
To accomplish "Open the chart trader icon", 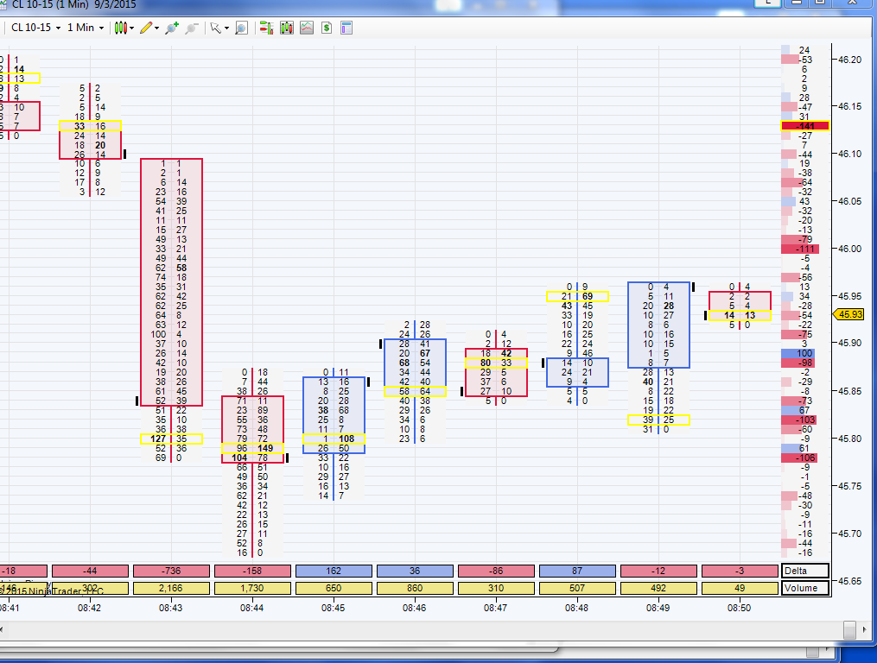I will click(267, 28).
